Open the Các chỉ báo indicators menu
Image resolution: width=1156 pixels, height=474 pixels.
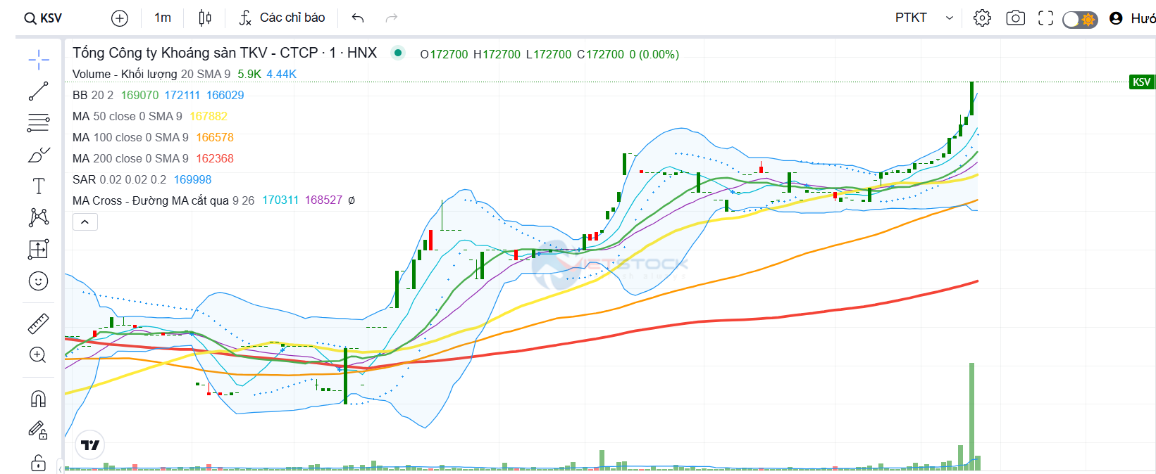[282, 18]
